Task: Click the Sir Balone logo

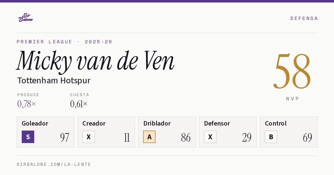Action: [26, 17]
